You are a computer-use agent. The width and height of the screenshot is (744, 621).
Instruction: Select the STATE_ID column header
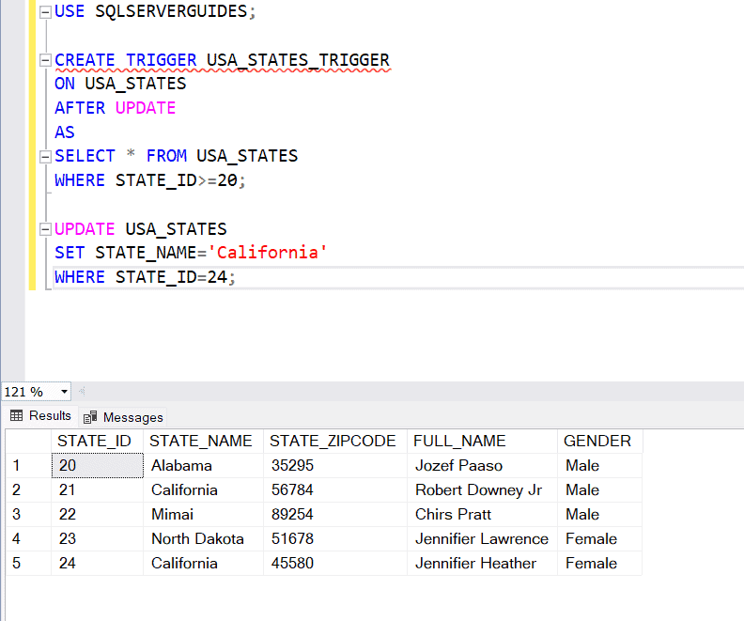click(x=98, y=442)
